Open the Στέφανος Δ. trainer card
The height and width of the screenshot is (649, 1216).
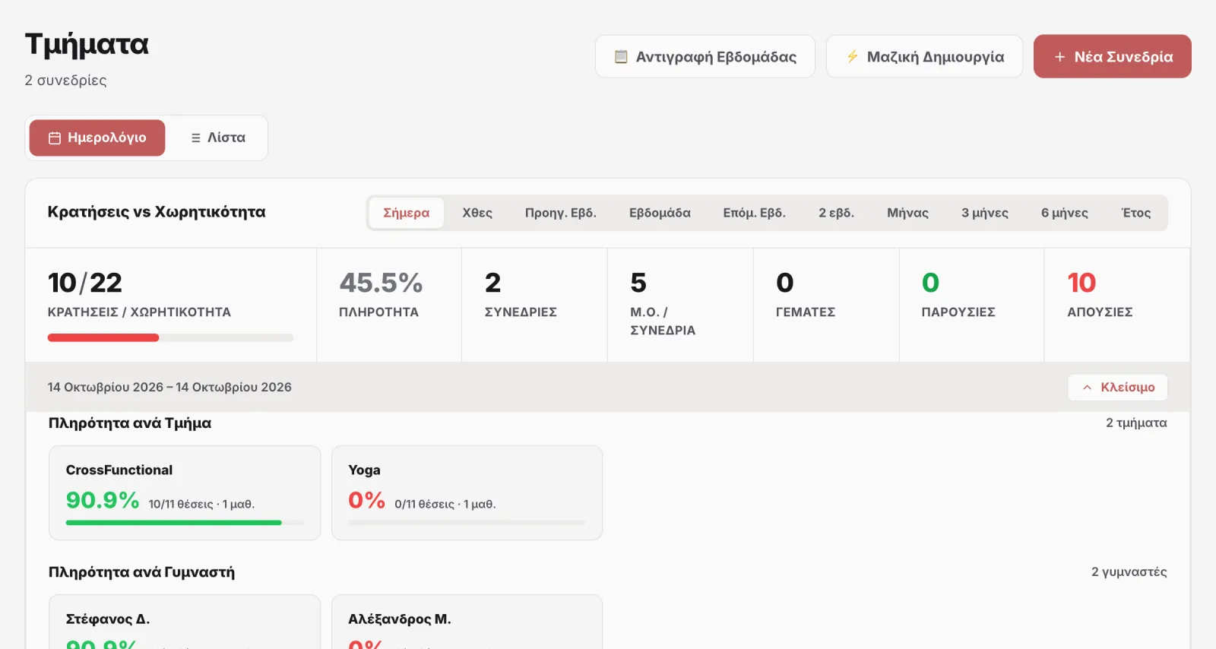(185, 622)
